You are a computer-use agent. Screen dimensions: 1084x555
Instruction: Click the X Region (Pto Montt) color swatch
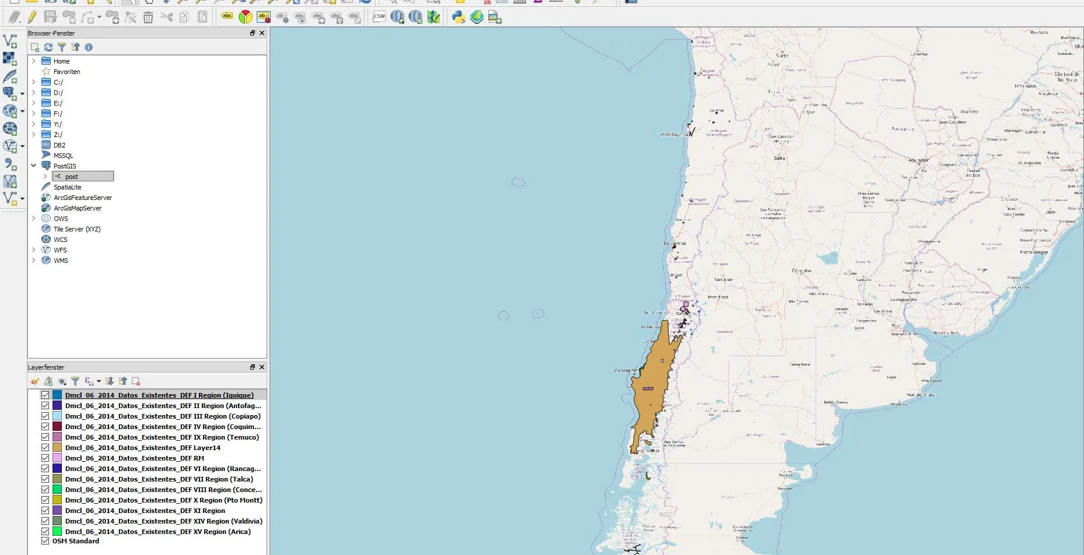coord(57,500)
